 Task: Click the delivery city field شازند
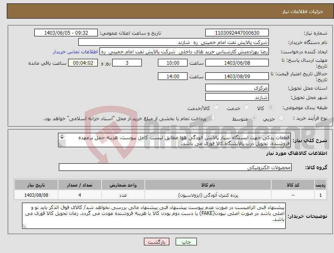point(237,97)
